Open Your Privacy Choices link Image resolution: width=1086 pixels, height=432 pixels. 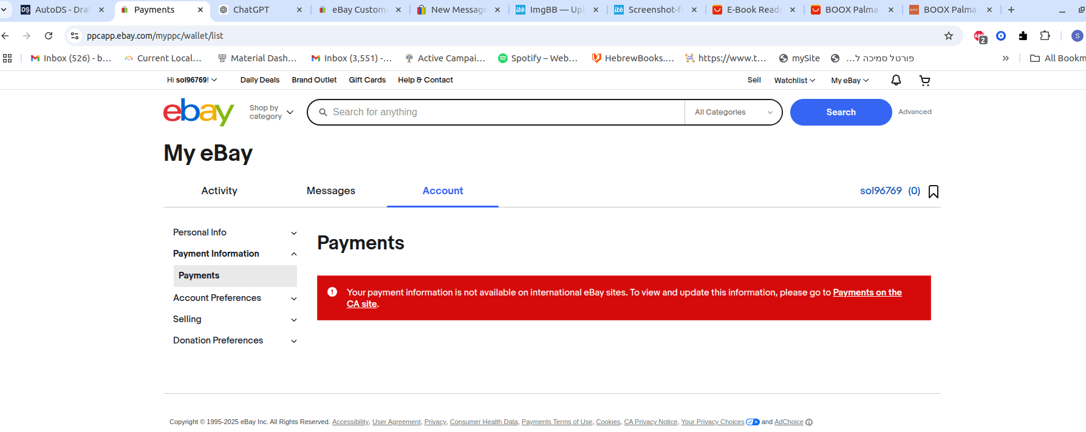click(712, 422)
